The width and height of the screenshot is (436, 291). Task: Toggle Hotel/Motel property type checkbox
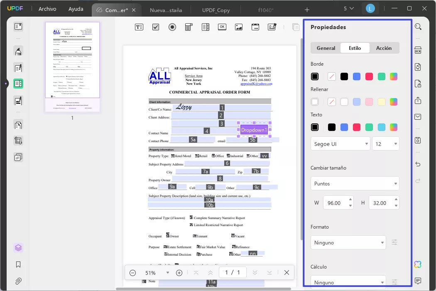(x=173, y=156)
